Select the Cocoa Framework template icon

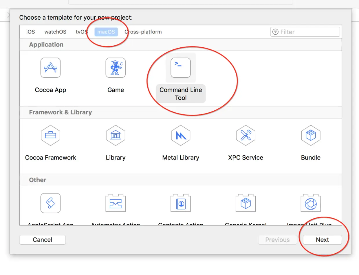(x=50, y=135)
